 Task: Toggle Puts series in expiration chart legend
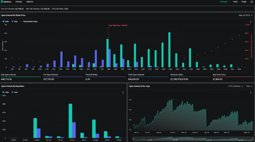tap(14, 92)
